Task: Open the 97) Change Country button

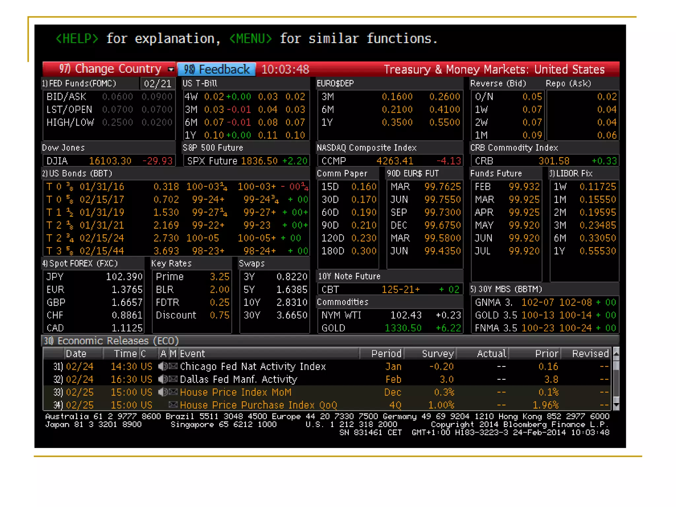Action: coord(110,69)
